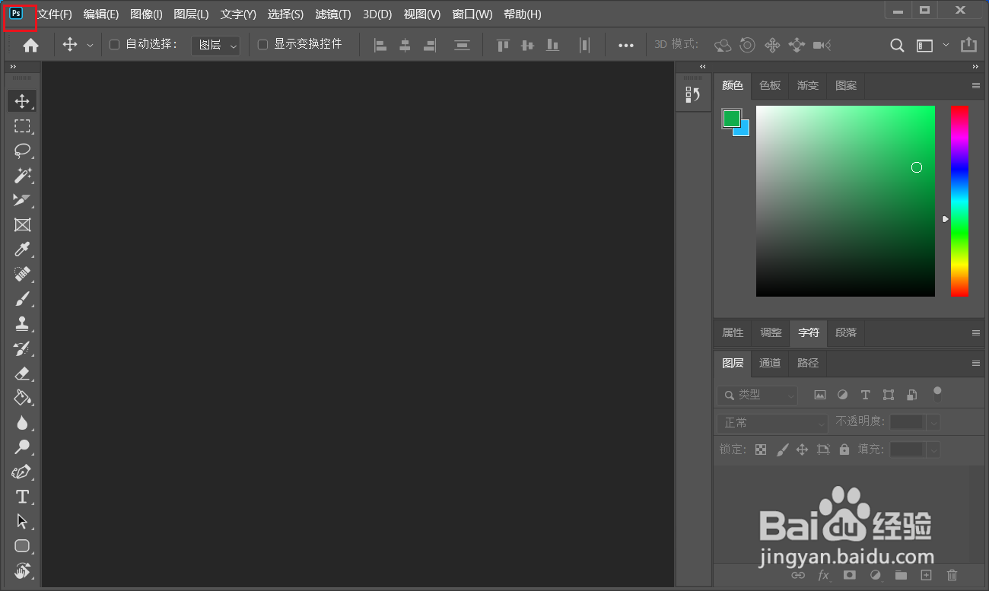This screenshot has width=989, height=591.
Task: Toggle type layer filter icon
Action: [x=865, y=395]
